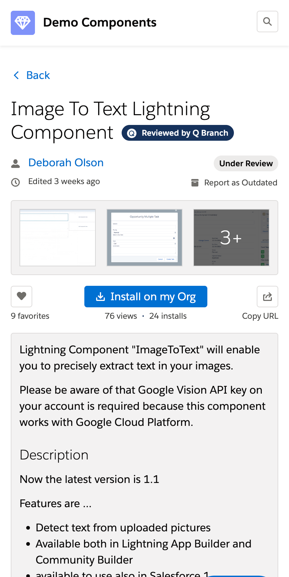Click 'Detect text from uploaded pictures' bullet
Image resolution: width=289 pixels, height=577 pixels.
[x=123, y=528]
